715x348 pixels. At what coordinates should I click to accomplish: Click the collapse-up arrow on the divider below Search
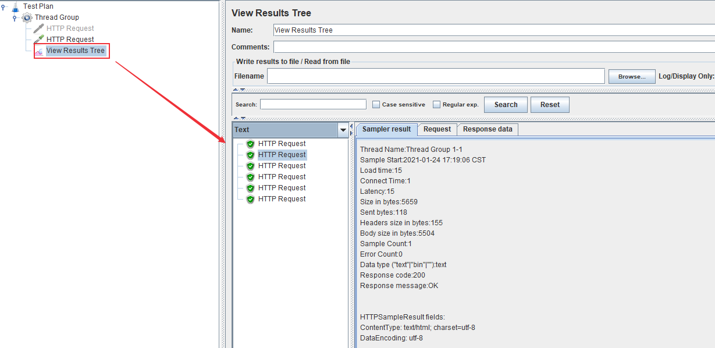(236, 118)
